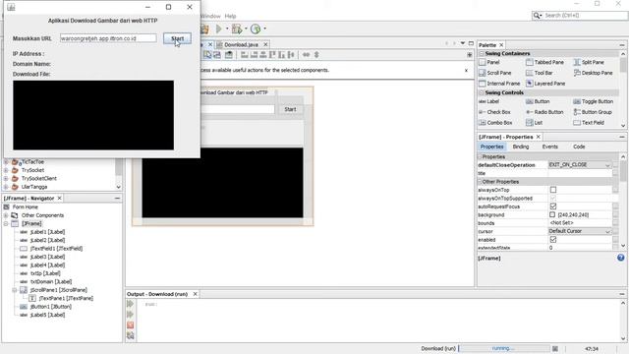Pick the Label control in Palette

coord(489,101)
